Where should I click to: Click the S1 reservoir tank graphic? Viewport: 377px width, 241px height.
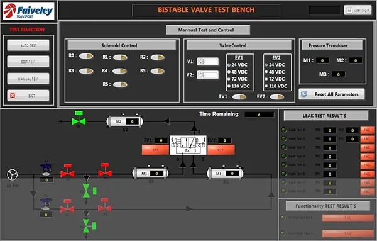pyautogui.click(x=226, y=173)
